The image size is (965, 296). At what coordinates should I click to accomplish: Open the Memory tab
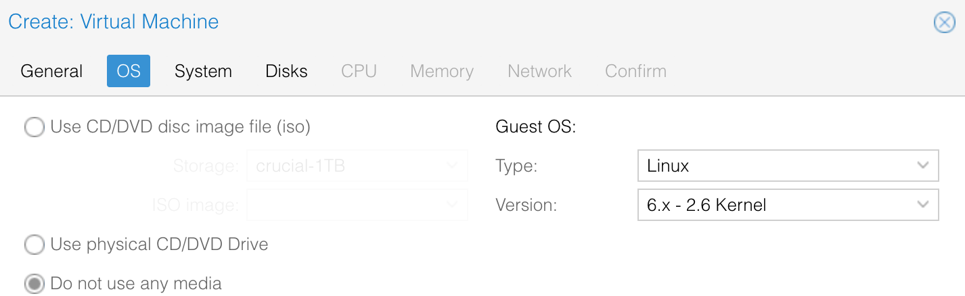pyautogui.click(x=442, y=71)
